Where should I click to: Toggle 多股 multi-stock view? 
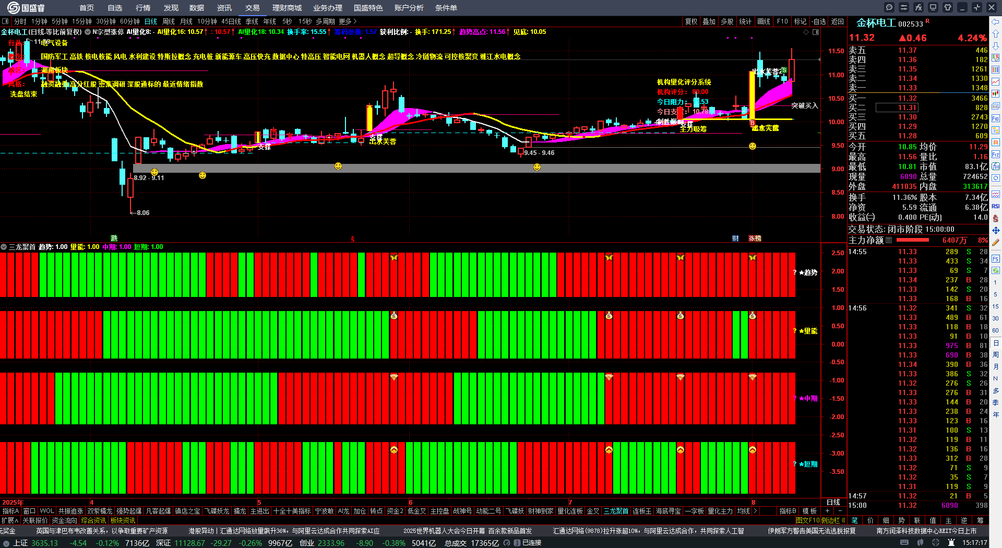tap(727, 21)
